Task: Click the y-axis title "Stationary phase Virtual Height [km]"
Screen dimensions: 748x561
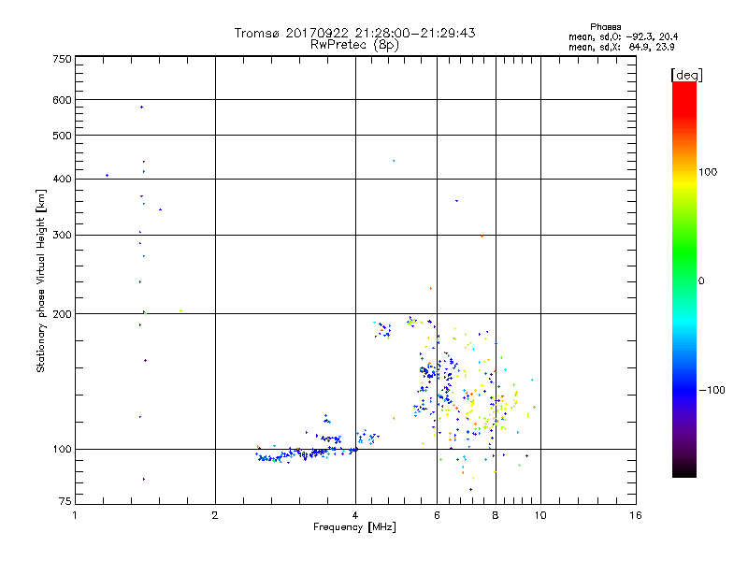Action: pyautogui.click(x=40, y=281)
